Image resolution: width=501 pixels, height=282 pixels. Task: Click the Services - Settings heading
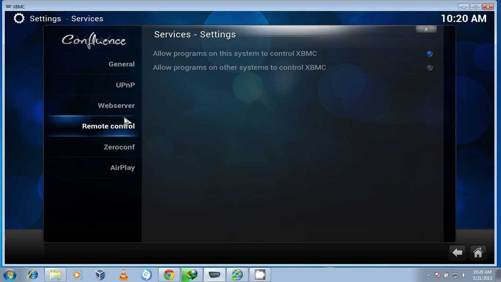click(x=195, y=34)
